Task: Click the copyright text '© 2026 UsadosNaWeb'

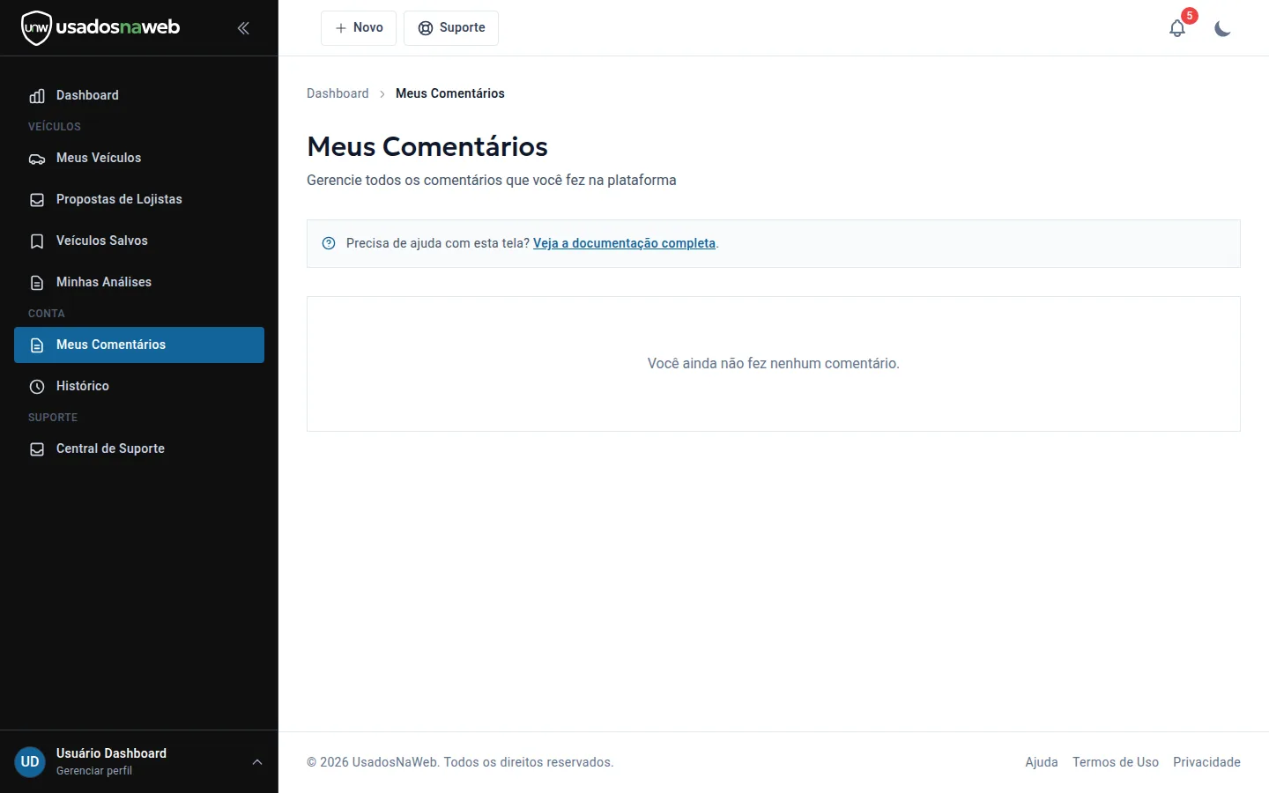Action: [x=372, y=762]
